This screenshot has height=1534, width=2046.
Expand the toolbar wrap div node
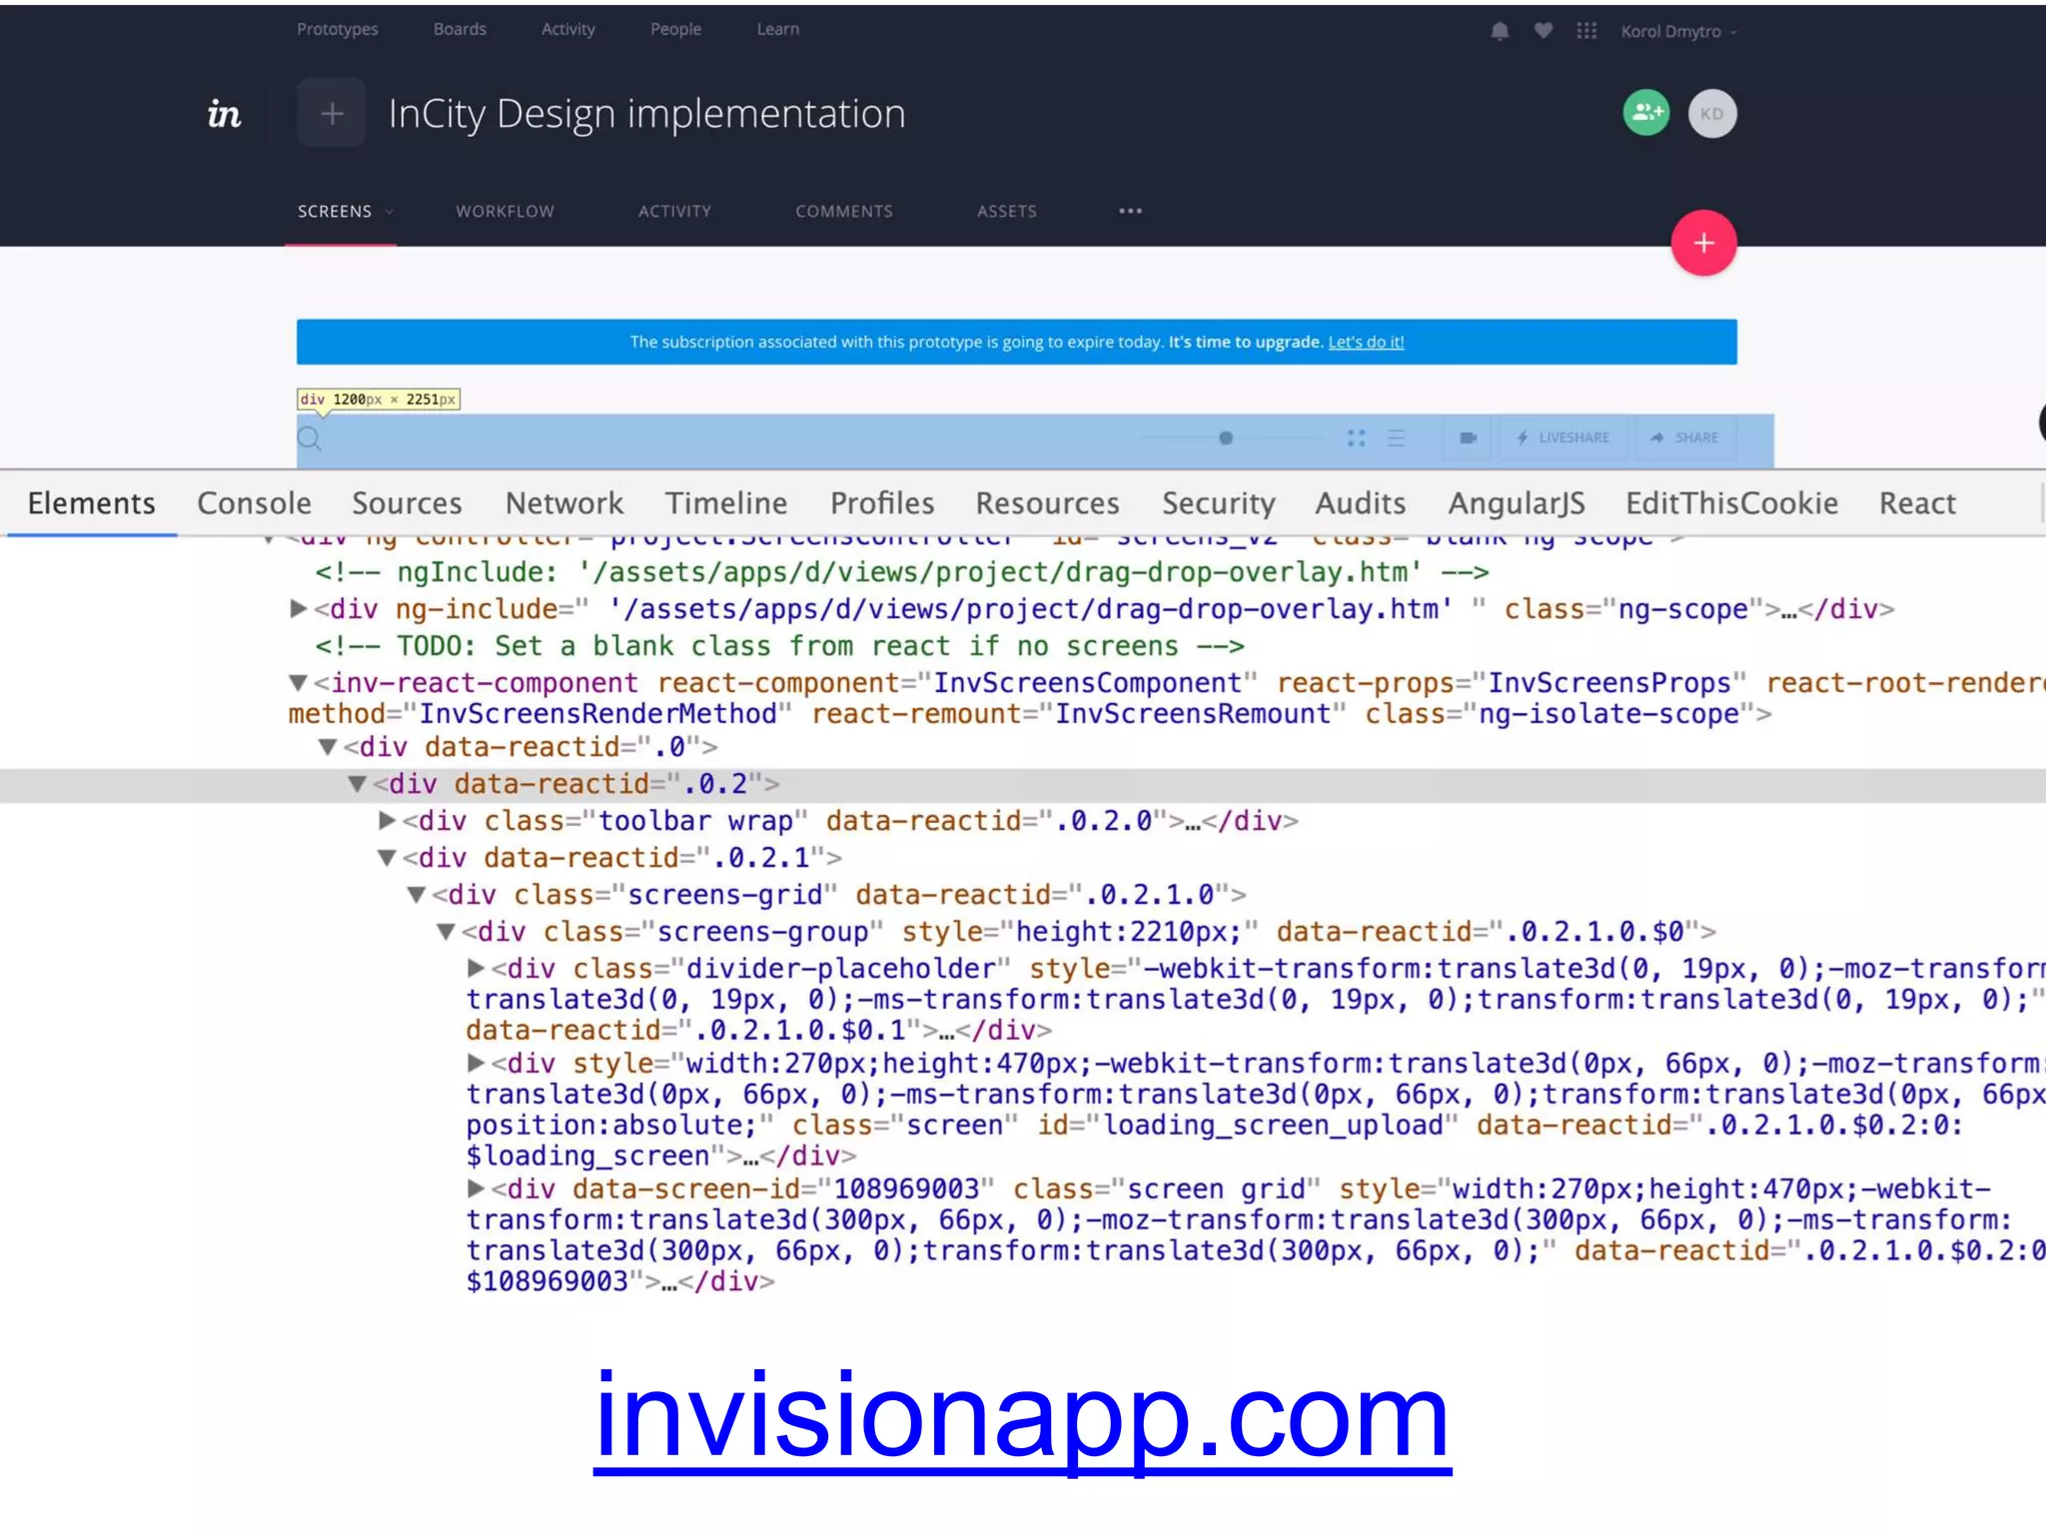click(x=387, y=820)
